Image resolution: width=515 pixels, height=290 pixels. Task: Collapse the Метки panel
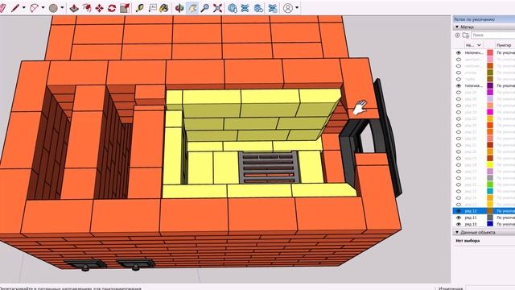click(x=457, y=27)
